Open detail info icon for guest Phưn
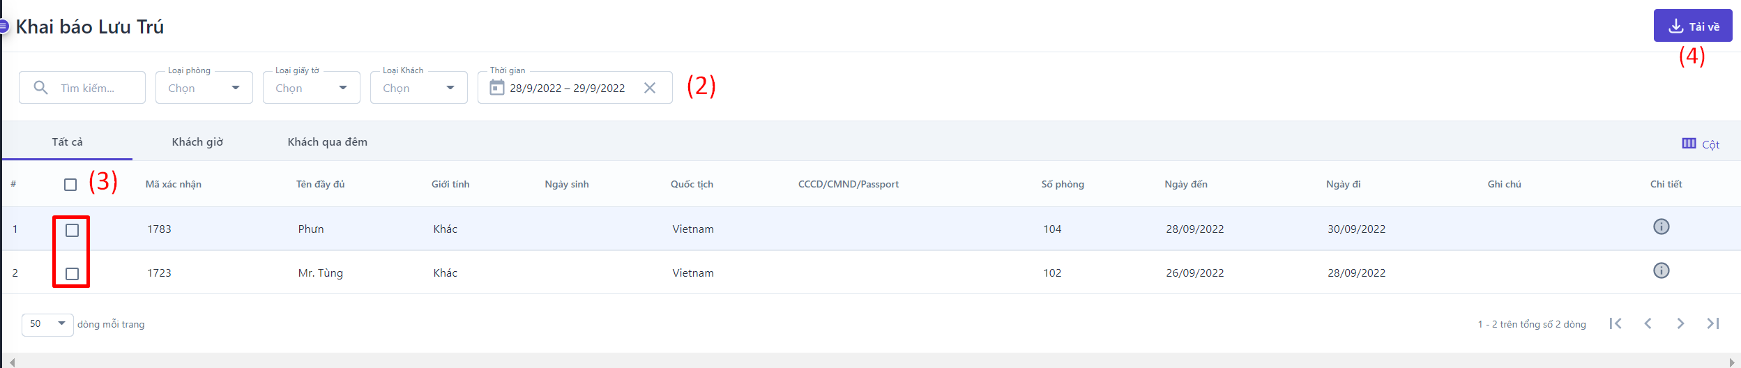 pyautogui.click(x=1662, y=227)
